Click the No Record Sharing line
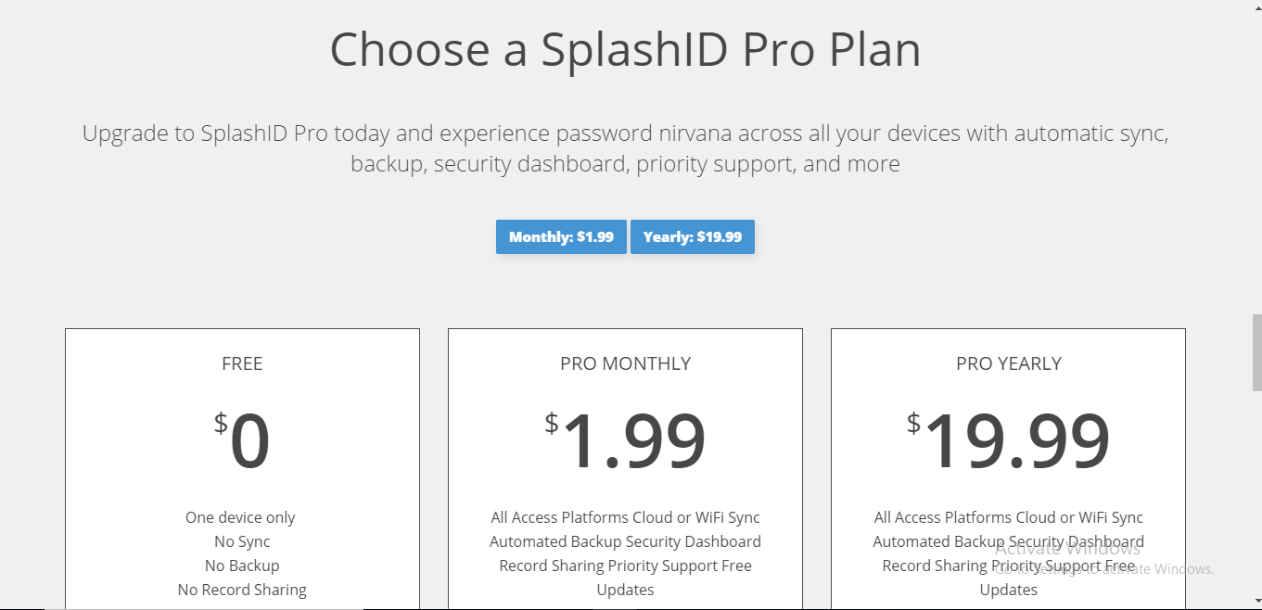Screen dimensions: 1262x610 click(242, 590)
